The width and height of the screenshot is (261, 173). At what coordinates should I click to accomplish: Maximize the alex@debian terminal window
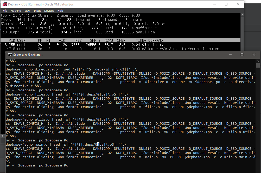point(242,55)
